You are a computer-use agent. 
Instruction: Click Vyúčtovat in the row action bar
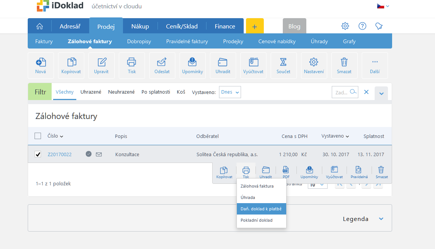(334, 172)
